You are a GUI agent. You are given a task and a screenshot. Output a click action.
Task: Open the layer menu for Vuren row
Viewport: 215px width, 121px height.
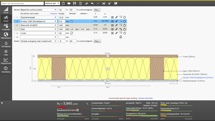(112, 33)
